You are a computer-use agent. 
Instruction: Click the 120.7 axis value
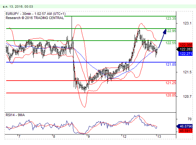[x=187, y=96]
